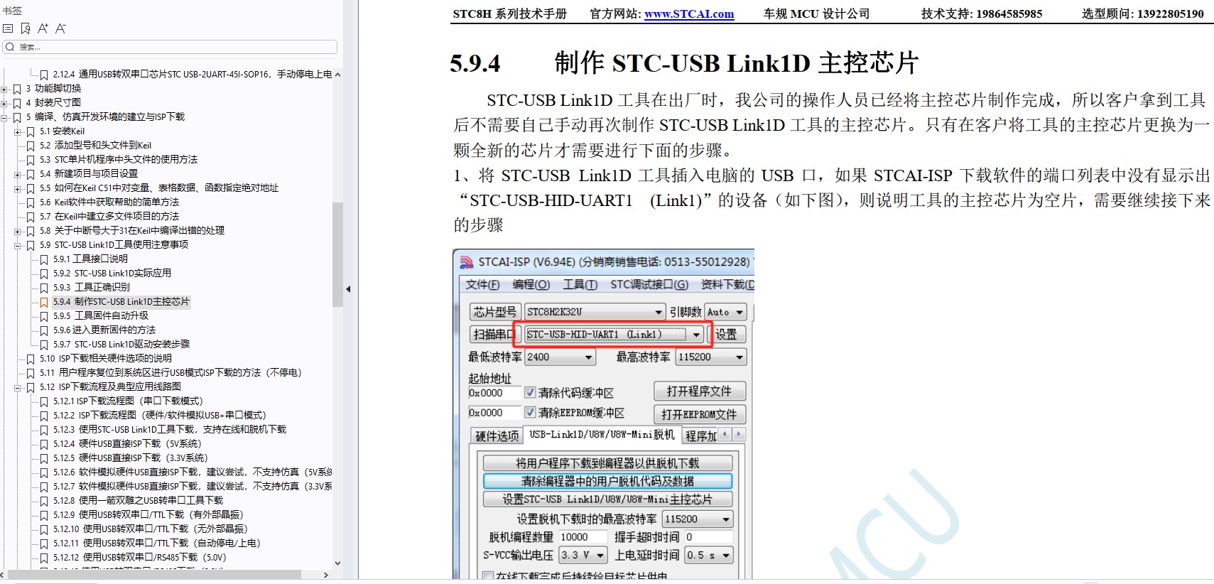
Task: Click bookmark icon beside 2.12.4 通用USB转双串口芯片
Action: 44,75
